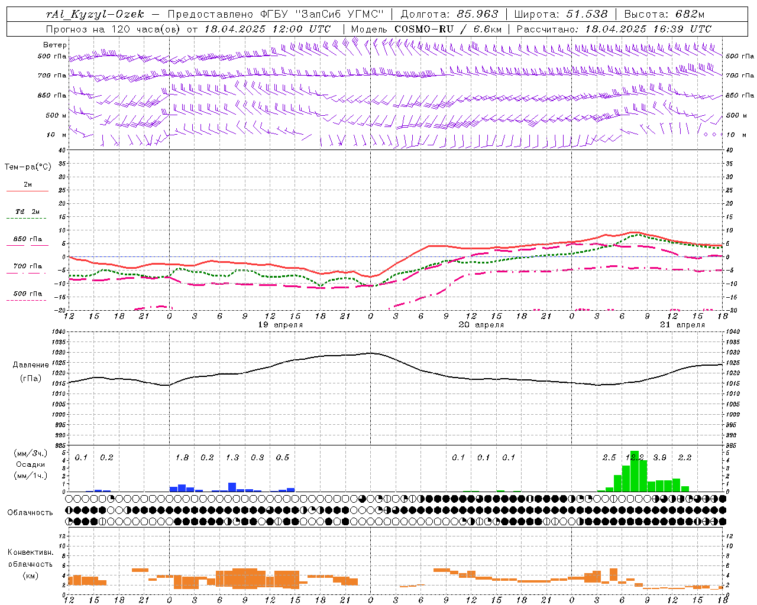Click the 'Ветер' wind section label
The width and height of the screenshot is (757, 605).
pos(55,45)
